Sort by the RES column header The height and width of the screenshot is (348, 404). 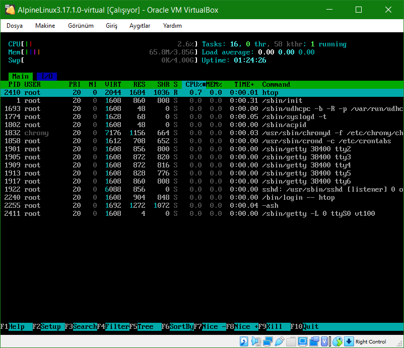point(140,84)
